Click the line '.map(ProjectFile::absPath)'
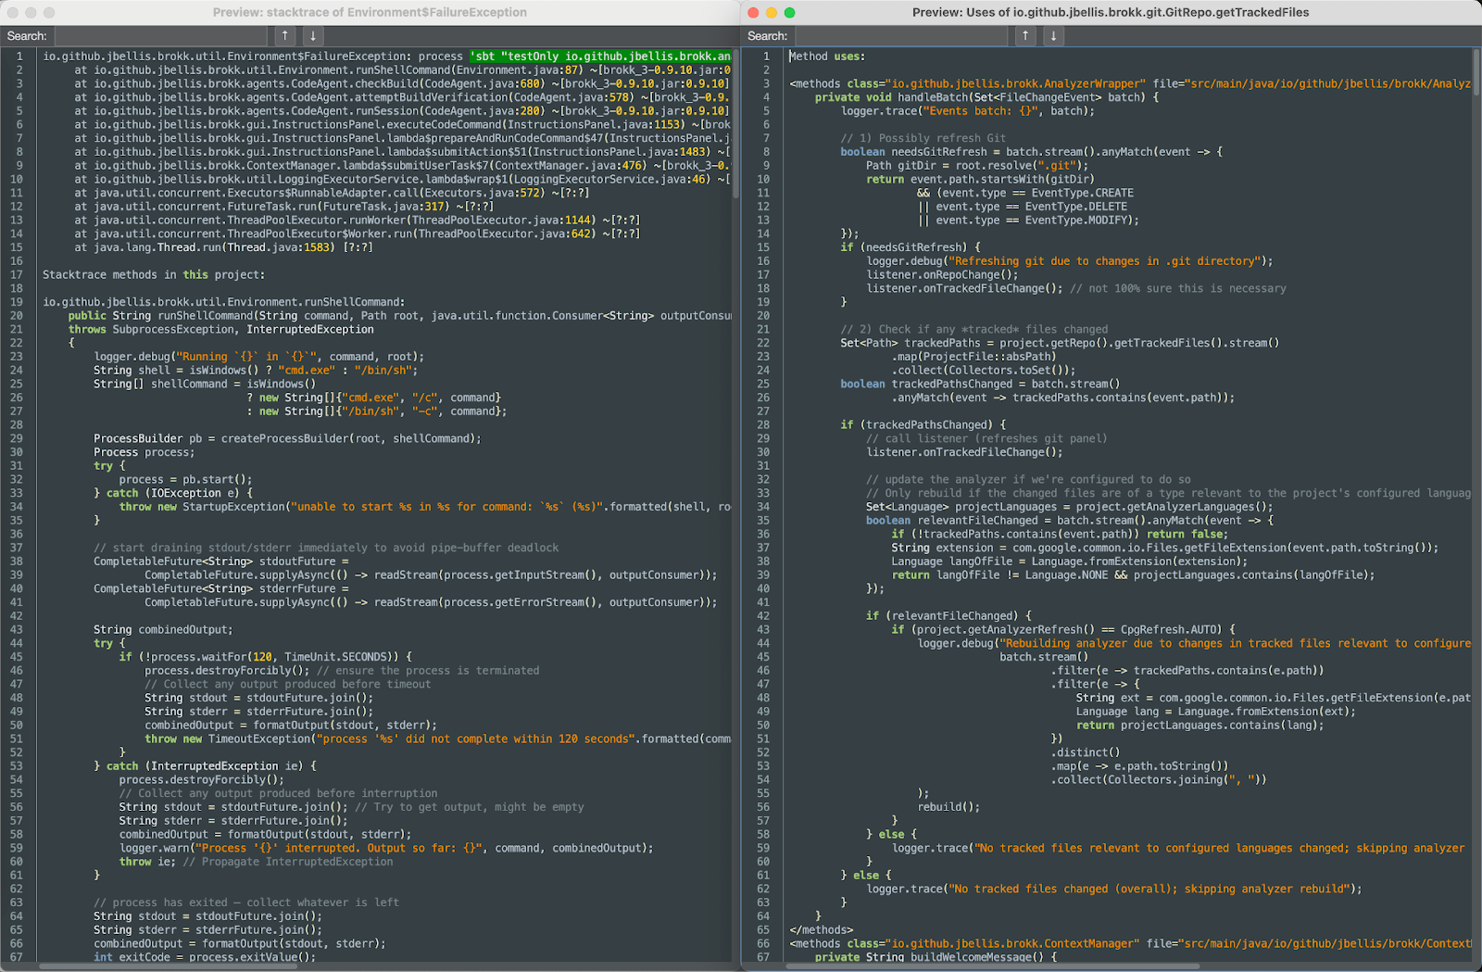This screenshot has height=972, width=1482. [973, 357]
